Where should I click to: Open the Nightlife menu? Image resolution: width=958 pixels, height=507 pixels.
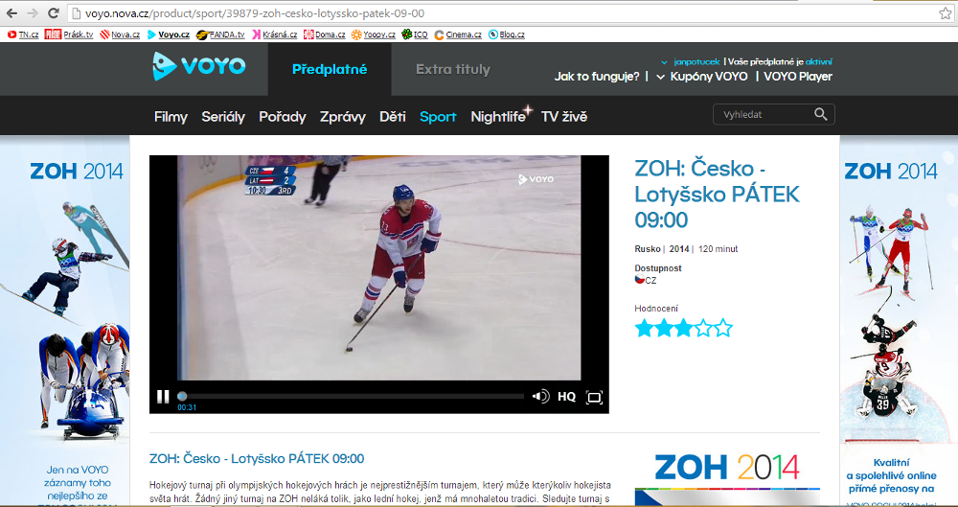point(499,116)
